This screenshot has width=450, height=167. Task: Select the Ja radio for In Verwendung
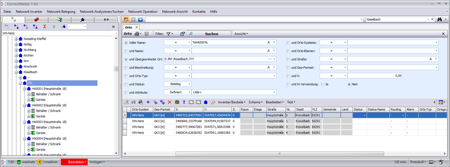point(323,84)
